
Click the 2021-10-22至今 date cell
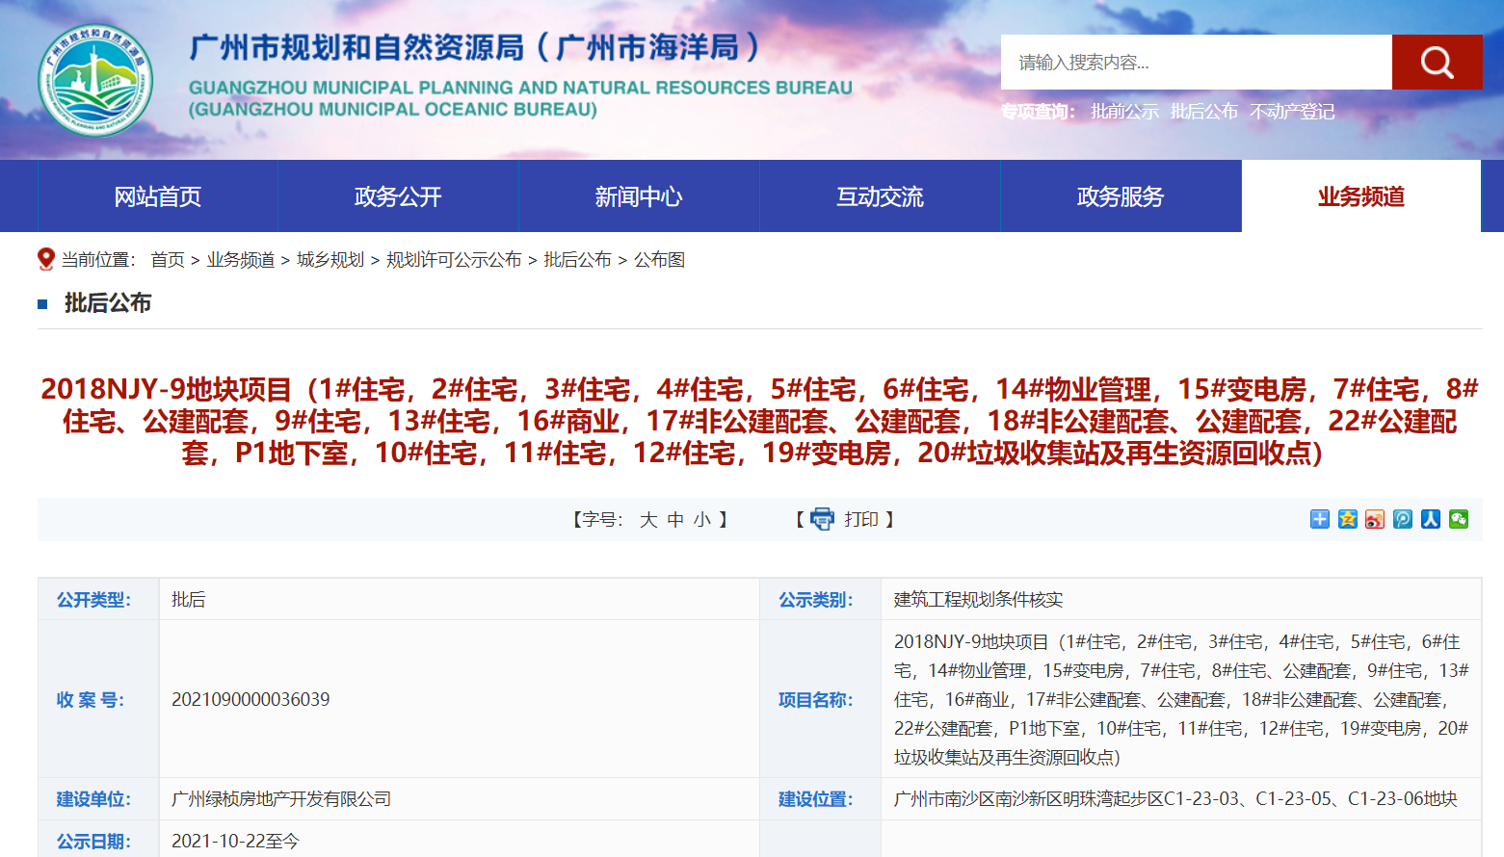(235, 842)
